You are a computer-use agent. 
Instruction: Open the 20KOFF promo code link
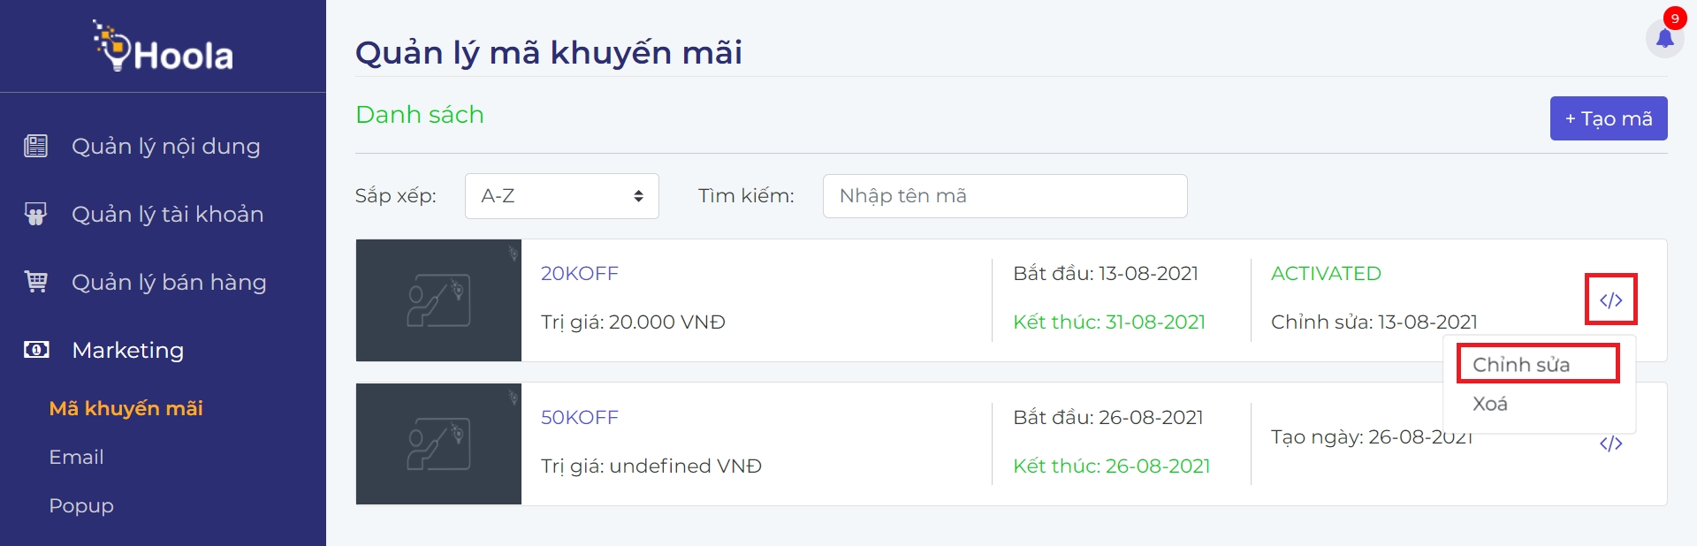[580, 274]
